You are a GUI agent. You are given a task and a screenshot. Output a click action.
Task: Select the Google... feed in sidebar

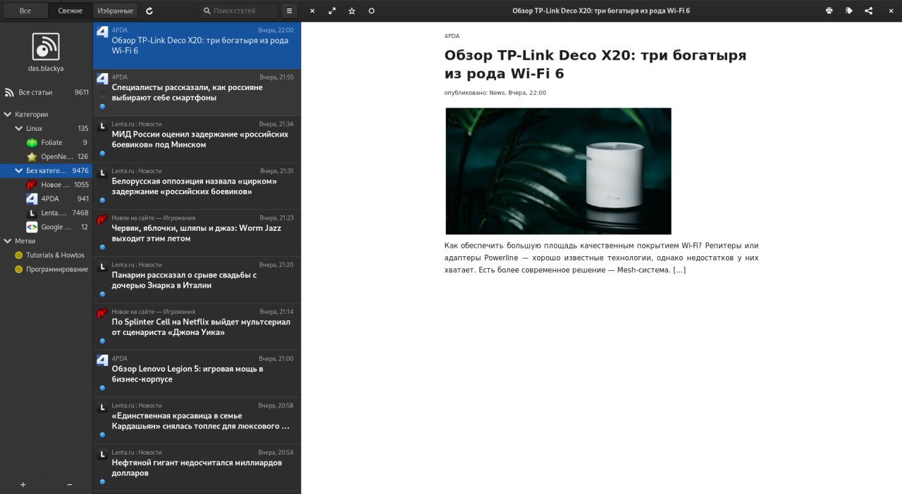pyautogui.click(x=46, y=227)
